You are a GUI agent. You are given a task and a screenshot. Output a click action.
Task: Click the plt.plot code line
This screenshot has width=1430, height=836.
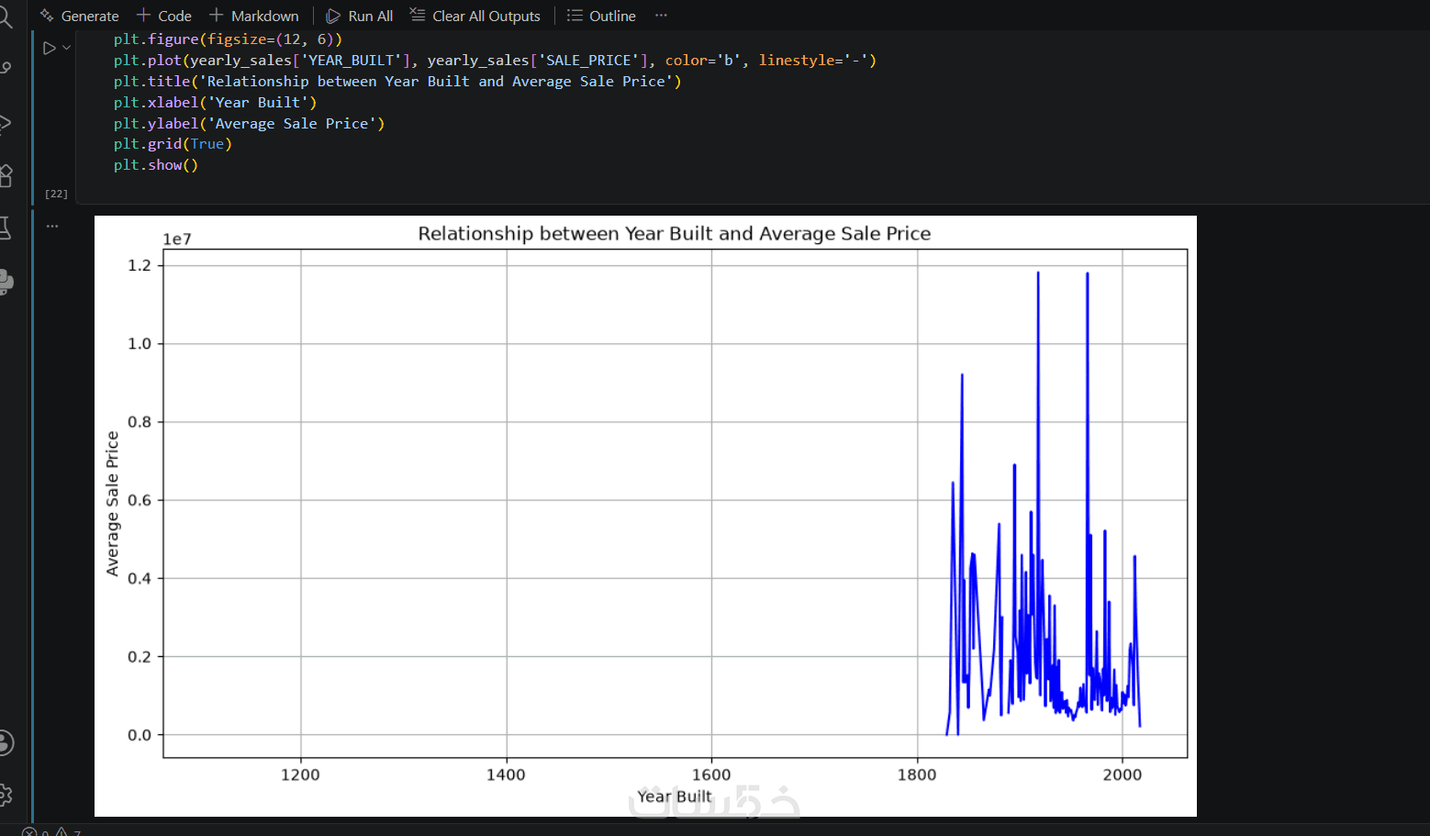pos(495,61)
